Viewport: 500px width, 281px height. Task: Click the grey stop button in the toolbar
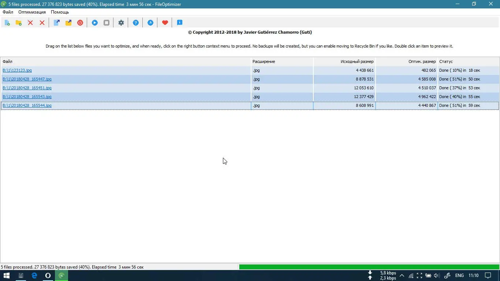point(107,23)
